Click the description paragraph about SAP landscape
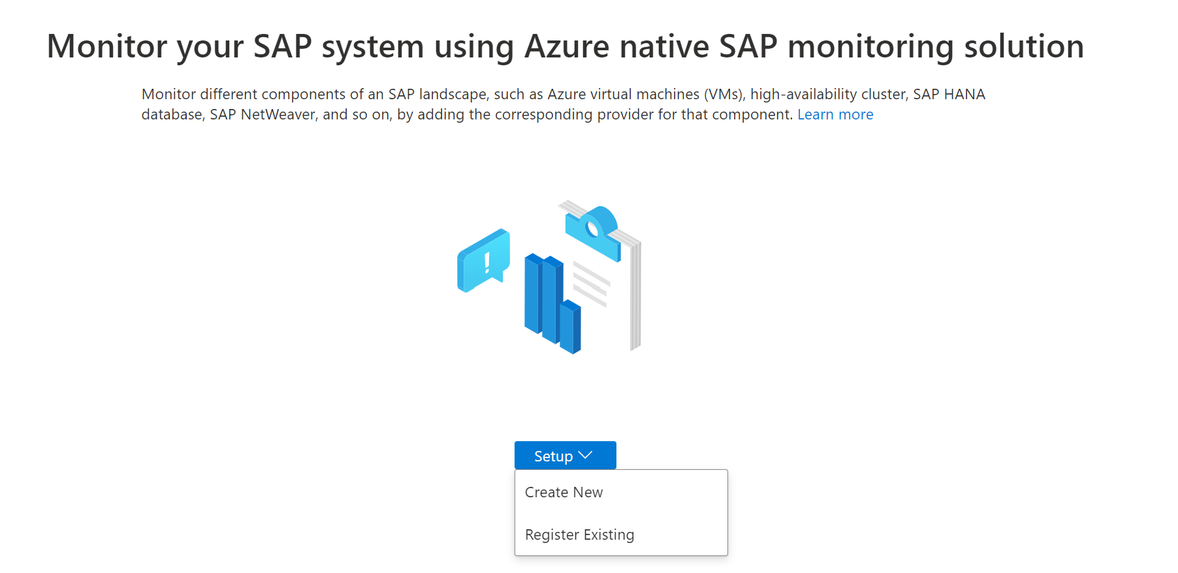 [x=563, y=104]
